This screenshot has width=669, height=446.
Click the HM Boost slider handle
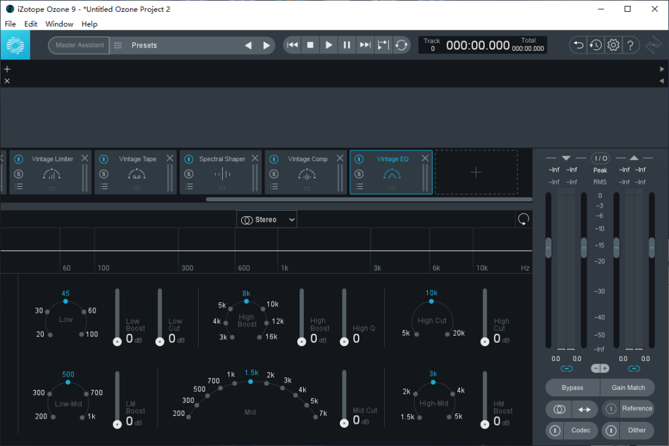(485, 424)
